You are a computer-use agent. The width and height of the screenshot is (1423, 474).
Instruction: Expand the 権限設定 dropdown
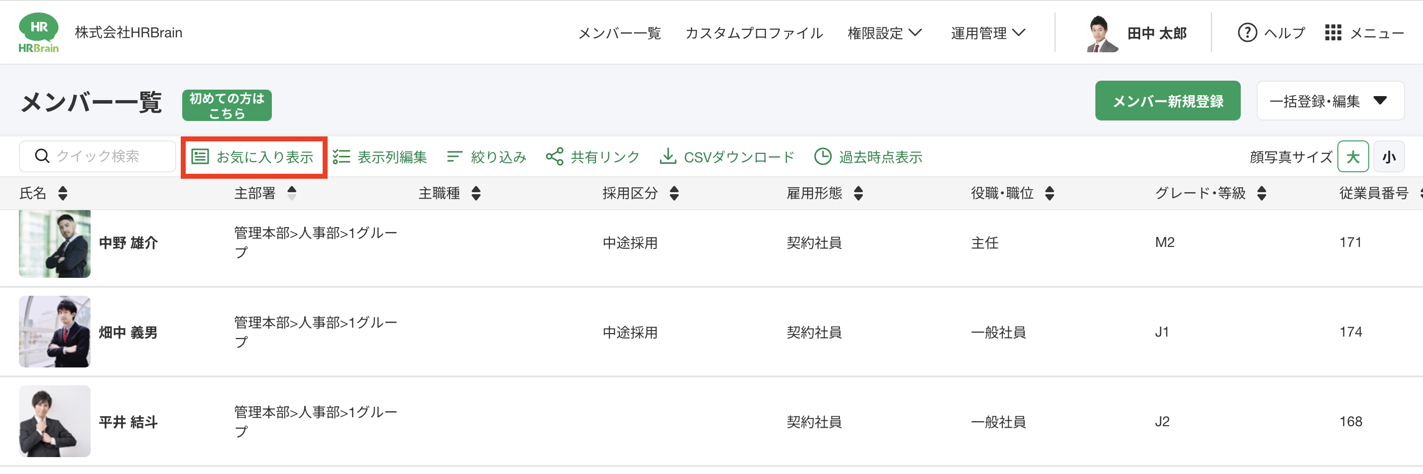click(x=884, y=33)
